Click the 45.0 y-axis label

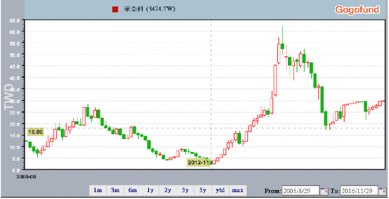click(x=15, y=67)
